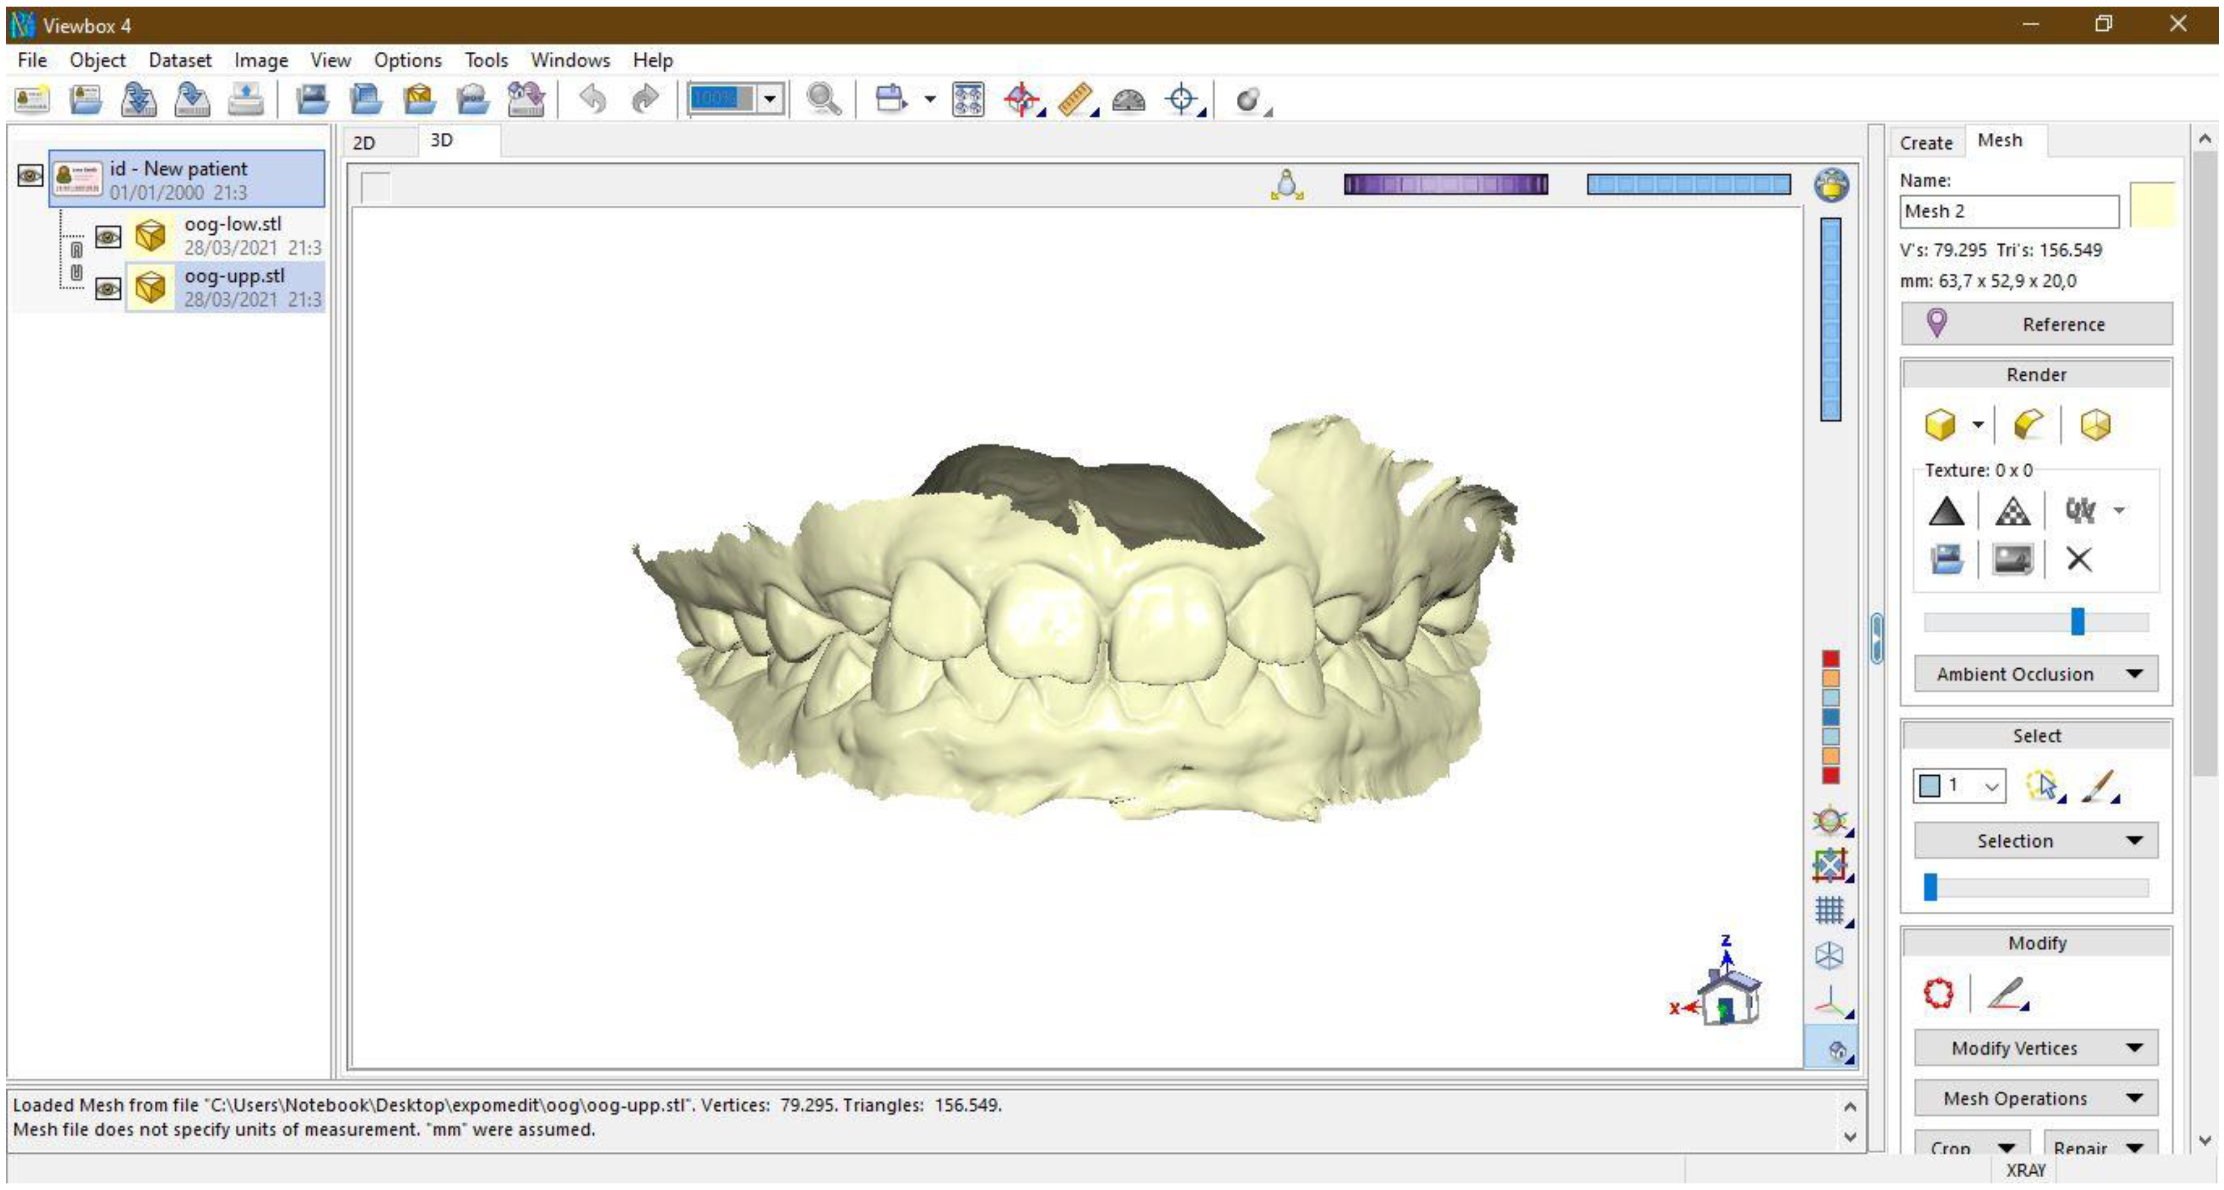Click the grid display icon beside viewport
The height and width of the screenshot is (1190, 2224).
point(1828,910)
